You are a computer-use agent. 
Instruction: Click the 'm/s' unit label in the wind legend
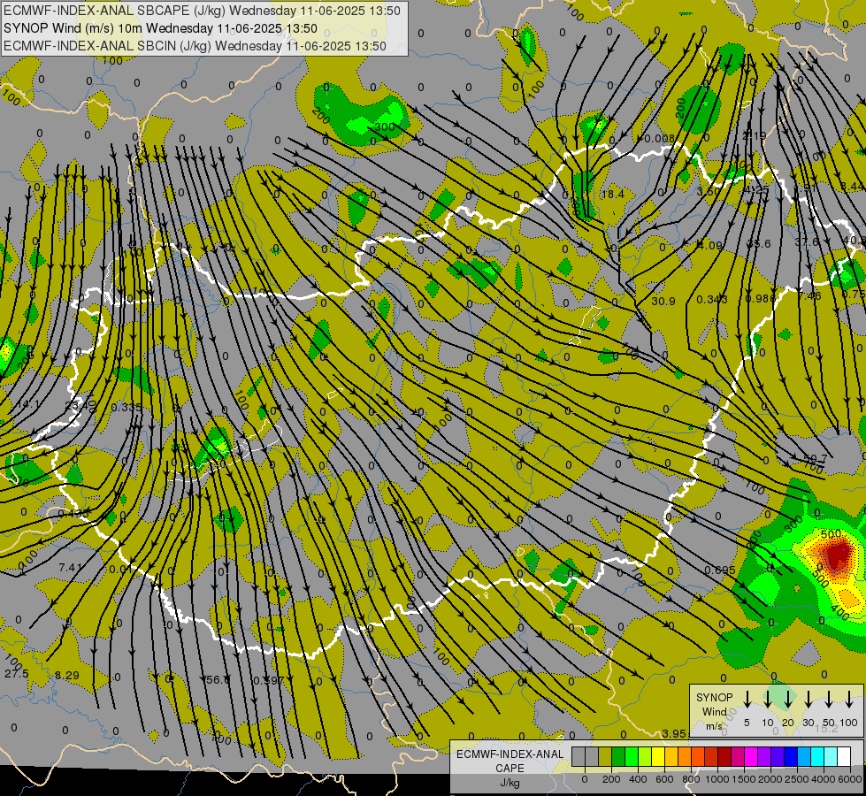(714, 726)
